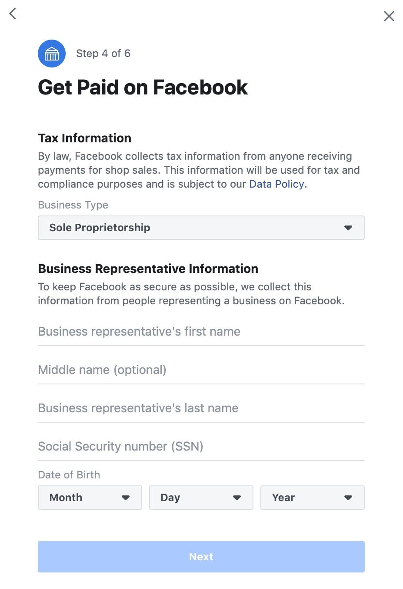Click the Month dropdown caret icon
Screen dimensions: 403x589
pyautogui.click(x=126, y=498)
